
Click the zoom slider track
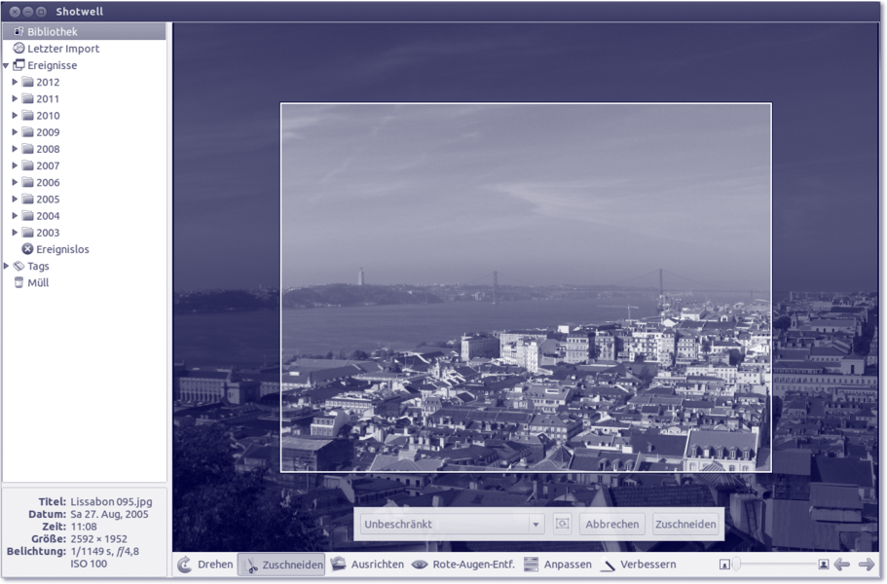(779, 565)
